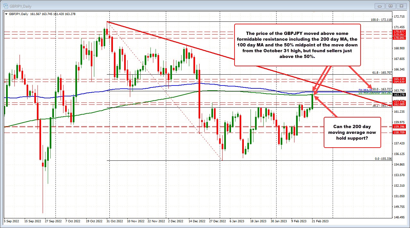Click the 154.865 price axis value
Viewport: 410px width, 228px height.
point(399,165)
